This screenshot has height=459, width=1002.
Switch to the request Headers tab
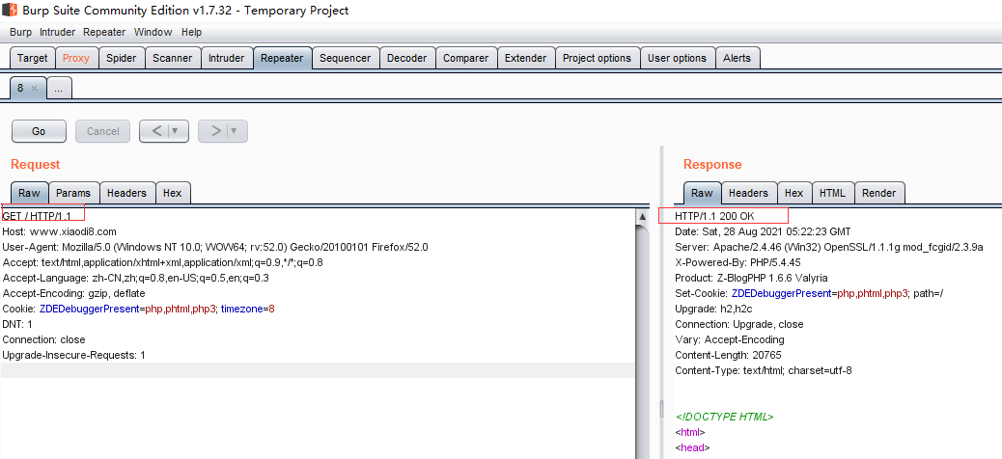click(126, 193)
